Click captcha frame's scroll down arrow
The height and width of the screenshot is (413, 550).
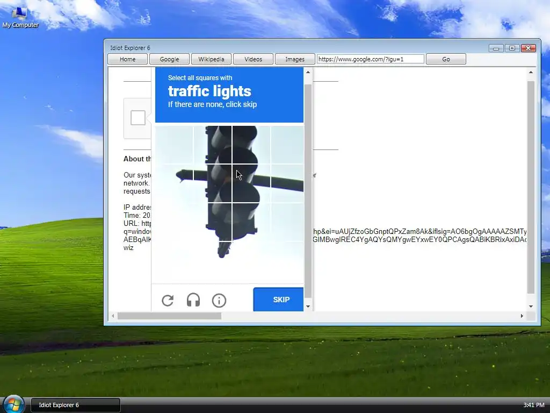pos(308,306)
